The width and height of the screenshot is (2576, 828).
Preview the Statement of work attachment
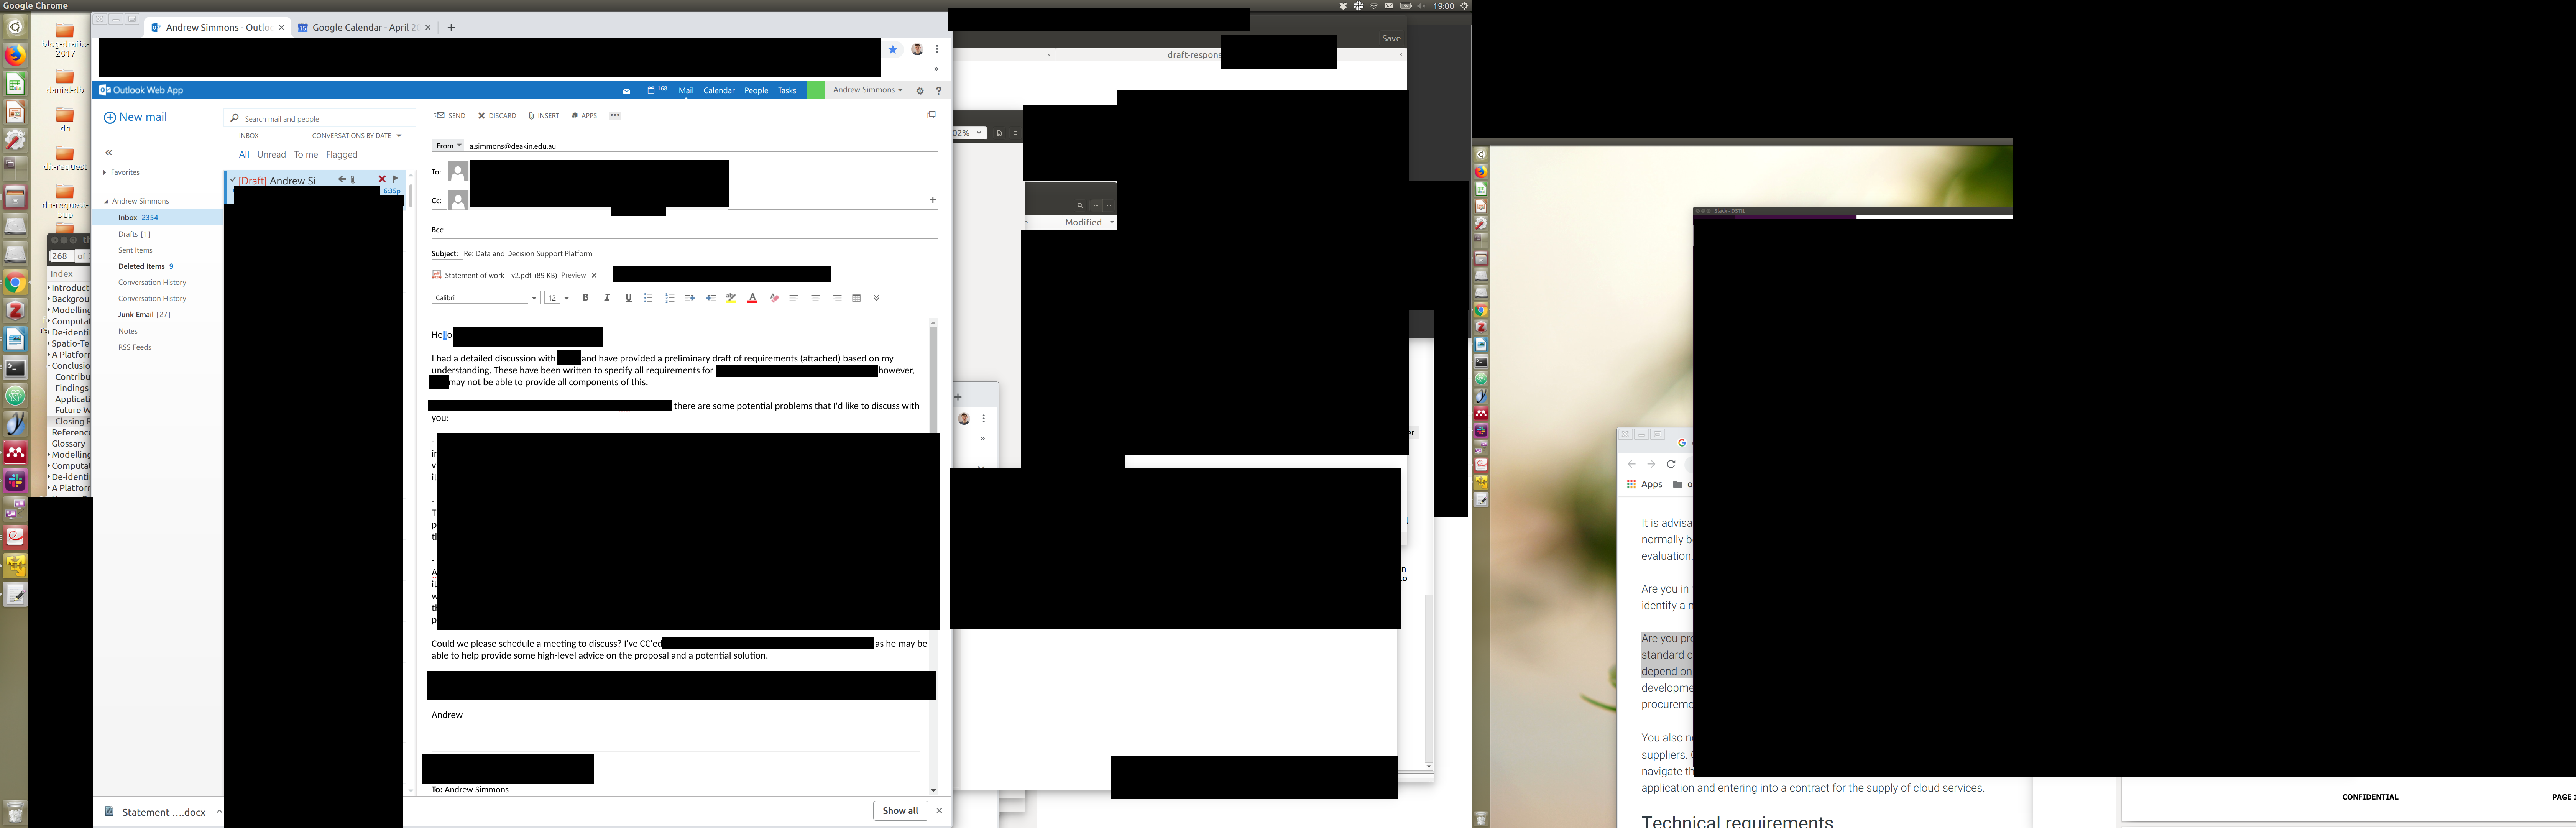[x=573, y=275]
